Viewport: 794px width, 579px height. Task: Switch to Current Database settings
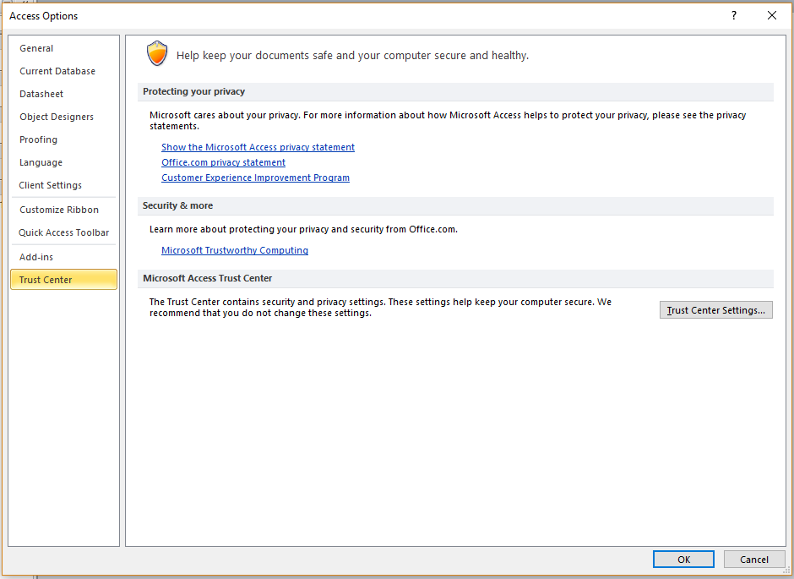57,71
